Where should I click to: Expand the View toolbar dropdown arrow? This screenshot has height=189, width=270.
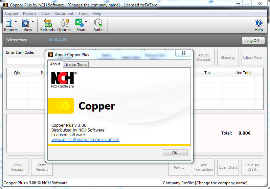(x=32, y=22)
